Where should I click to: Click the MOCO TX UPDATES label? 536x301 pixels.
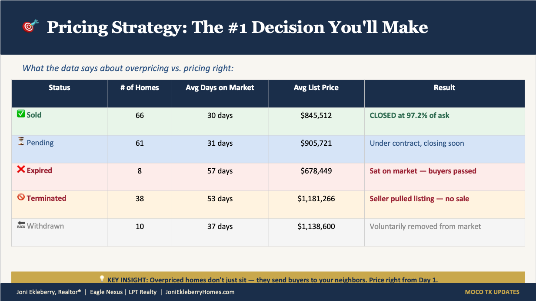click(x=492, y=292)
